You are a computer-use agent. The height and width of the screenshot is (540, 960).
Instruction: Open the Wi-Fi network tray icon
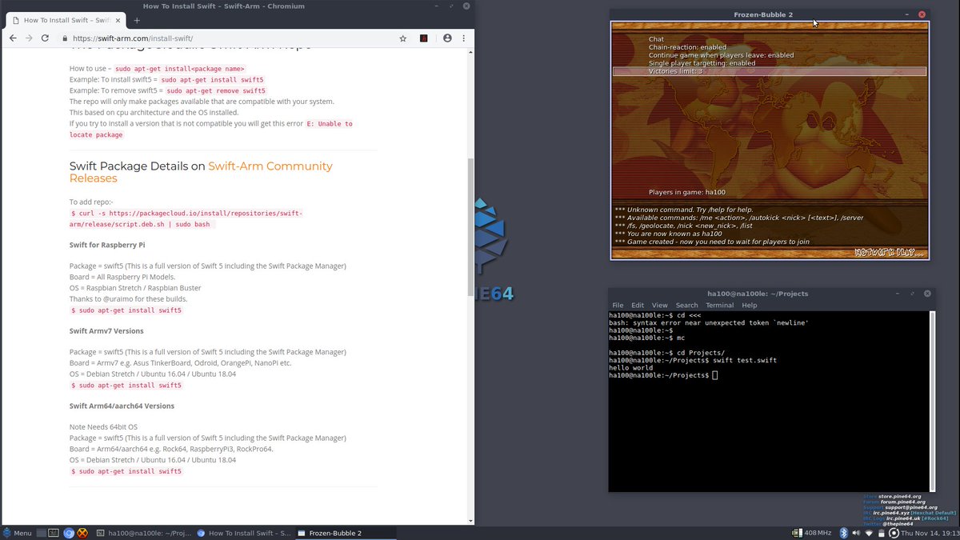click(870, 533)
